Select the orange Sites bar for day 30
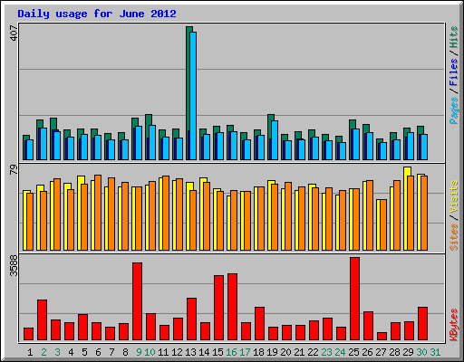464x362 pixels. point(424,214)
